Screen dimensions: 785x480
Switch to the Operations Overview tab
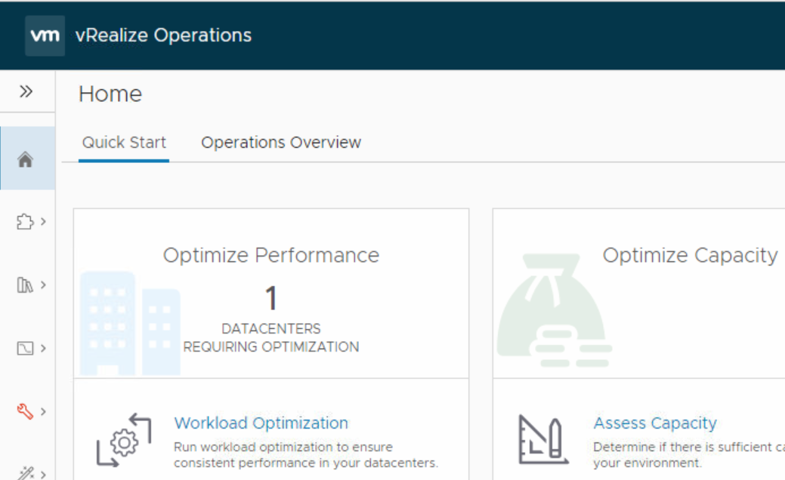pyautogui.click(x=280, y=142)
